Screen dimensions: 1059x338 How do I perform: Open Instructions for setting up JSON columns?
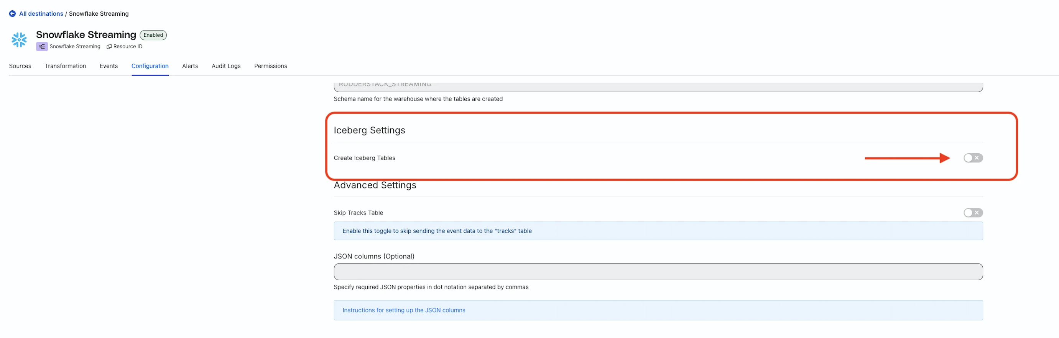(x=404, y=310)
